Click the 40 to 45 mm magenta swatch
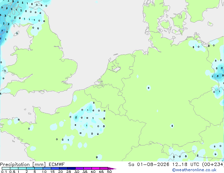This screenshot has height=173, width=224. [96, 168]
